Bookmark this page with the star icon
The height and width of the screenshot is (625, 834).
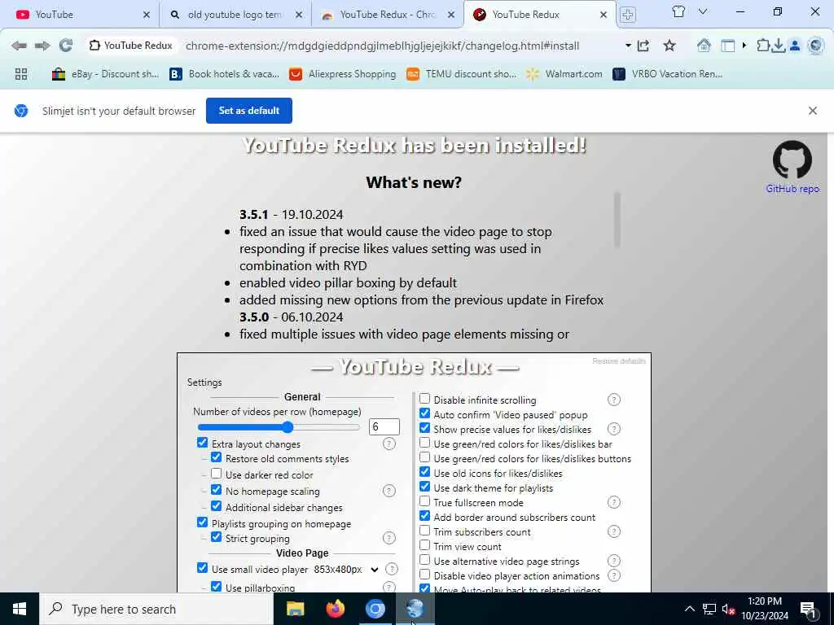click(x=669, y=46)
